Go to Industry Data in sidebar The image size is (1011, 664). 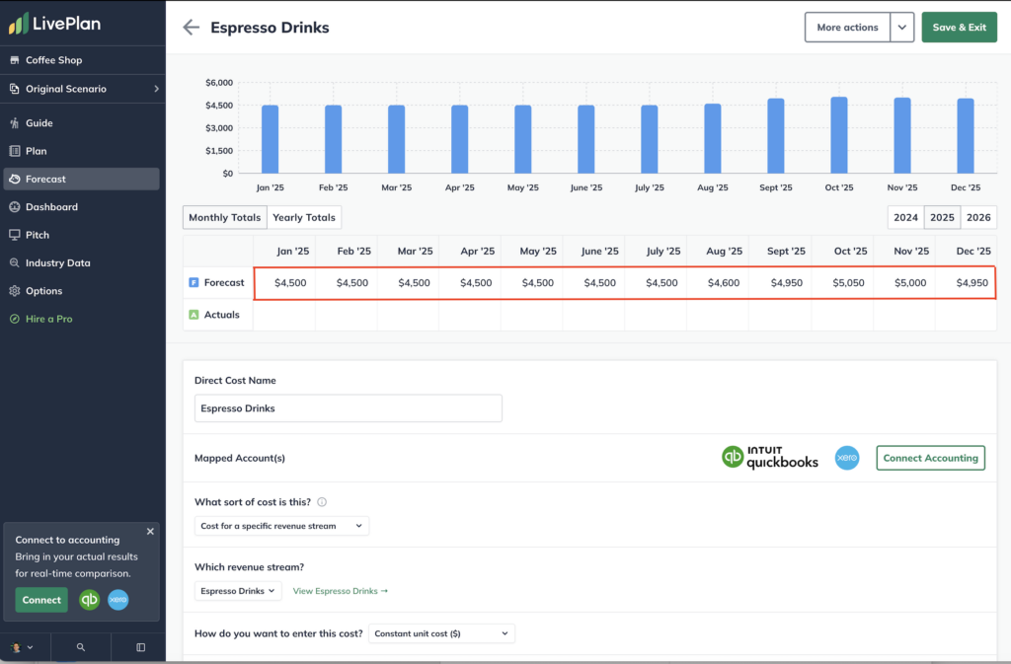pos(57,263)
